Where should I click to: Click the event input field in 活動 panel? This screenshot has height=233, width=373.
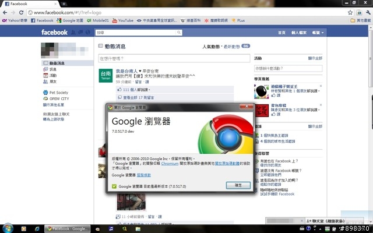288,69
